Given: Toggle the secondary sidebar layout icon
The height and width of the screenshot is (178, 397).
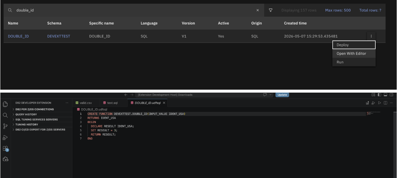Looking at the screenshot, I should pos(392,95).
